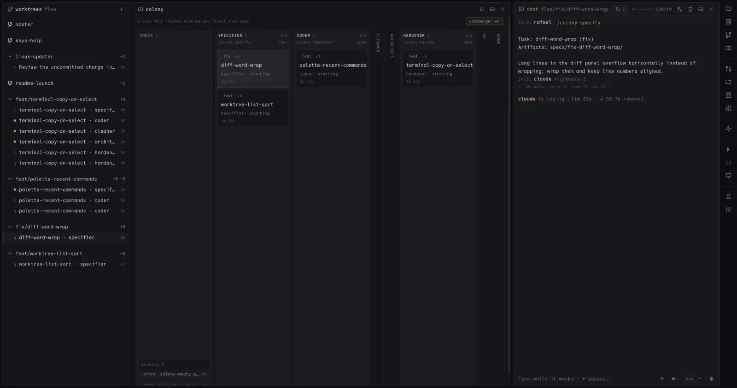Viewport: 737px width, 388px height.
Task: Add a new worktree with the plus icon
Action: [x=122, y=9]
